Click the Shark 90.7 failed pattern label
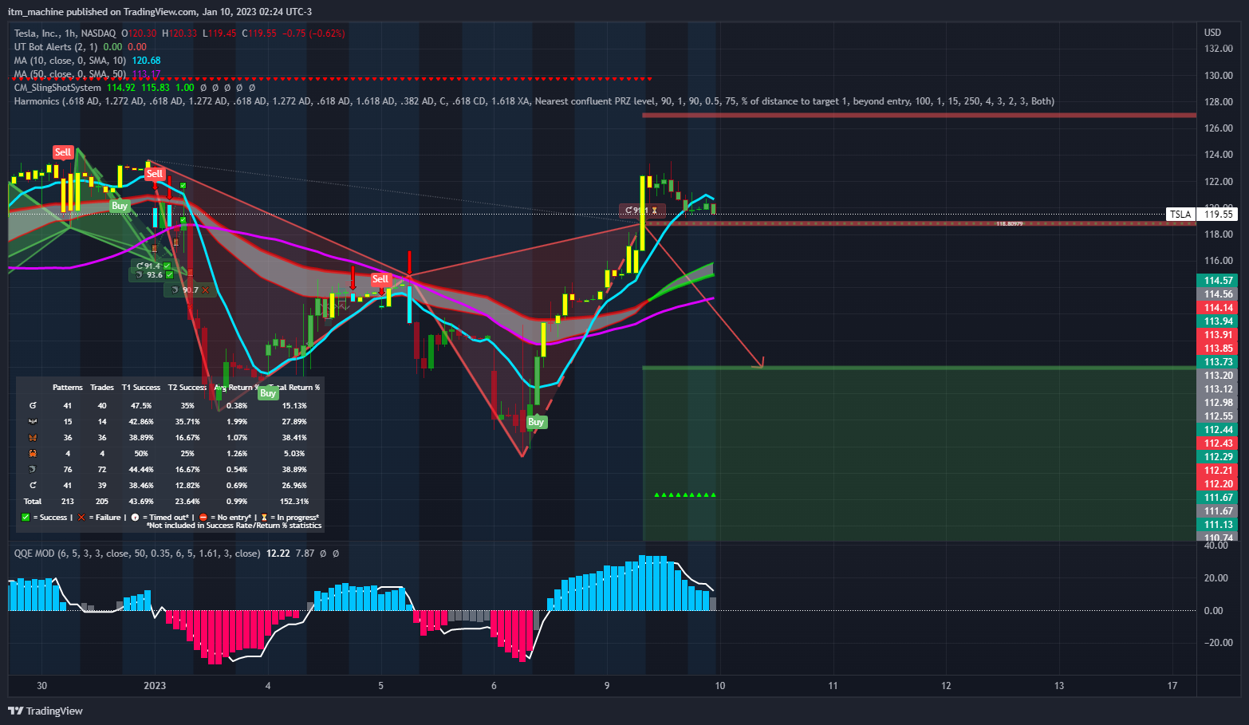Image resolution: width=1249 pixels, height=725 pixels. click(x=190, y=290)
